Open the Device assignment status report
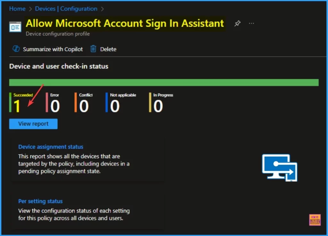This screenshot has width=328, height=236. 51,147
